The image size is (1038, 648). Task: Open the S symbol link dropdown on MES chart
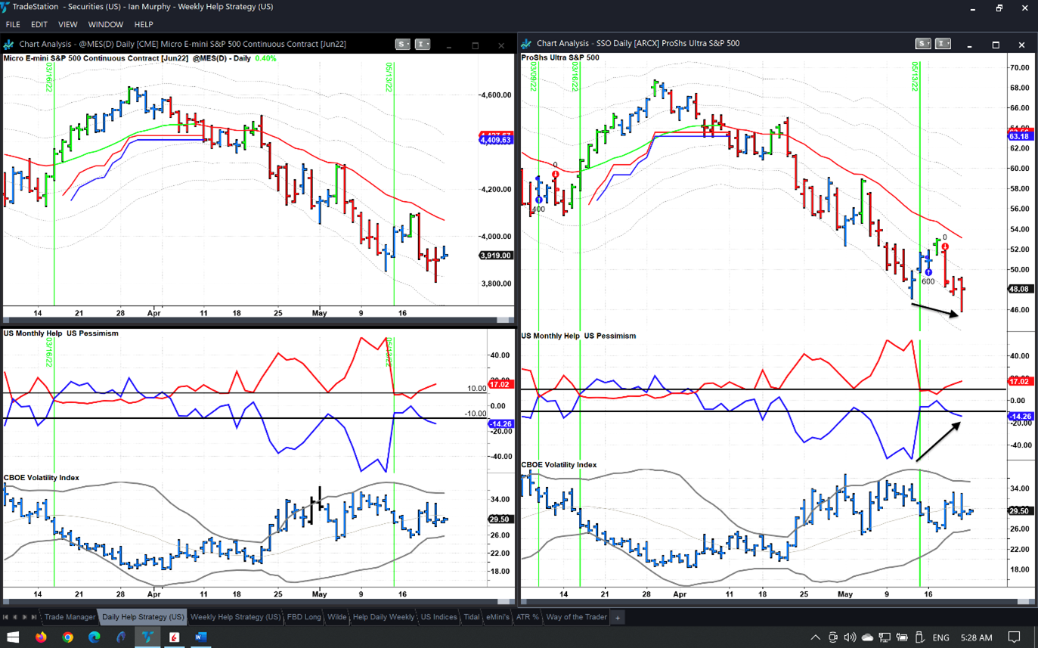coord(403,45)
